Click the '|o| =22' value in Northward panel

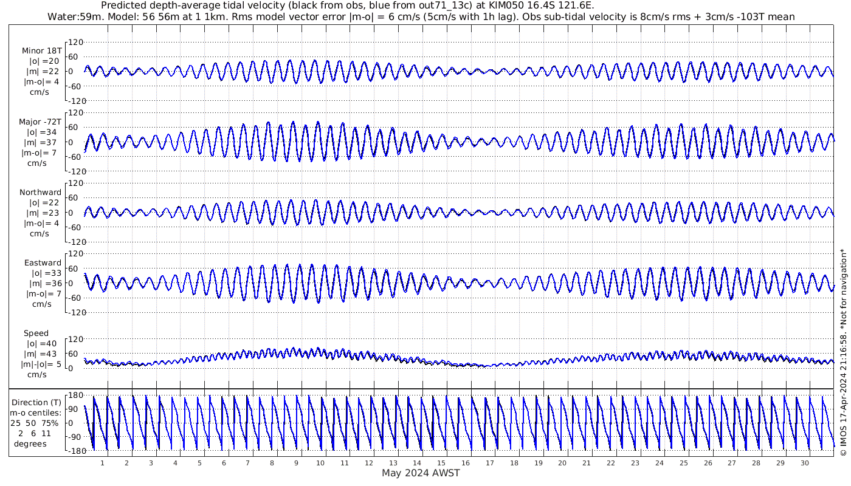44,203
